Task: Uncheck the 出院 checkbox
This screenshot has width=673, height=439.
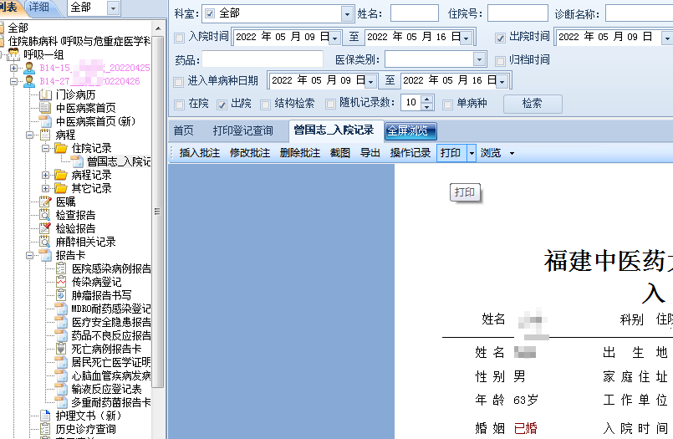Action: click(x=222, y=105)
